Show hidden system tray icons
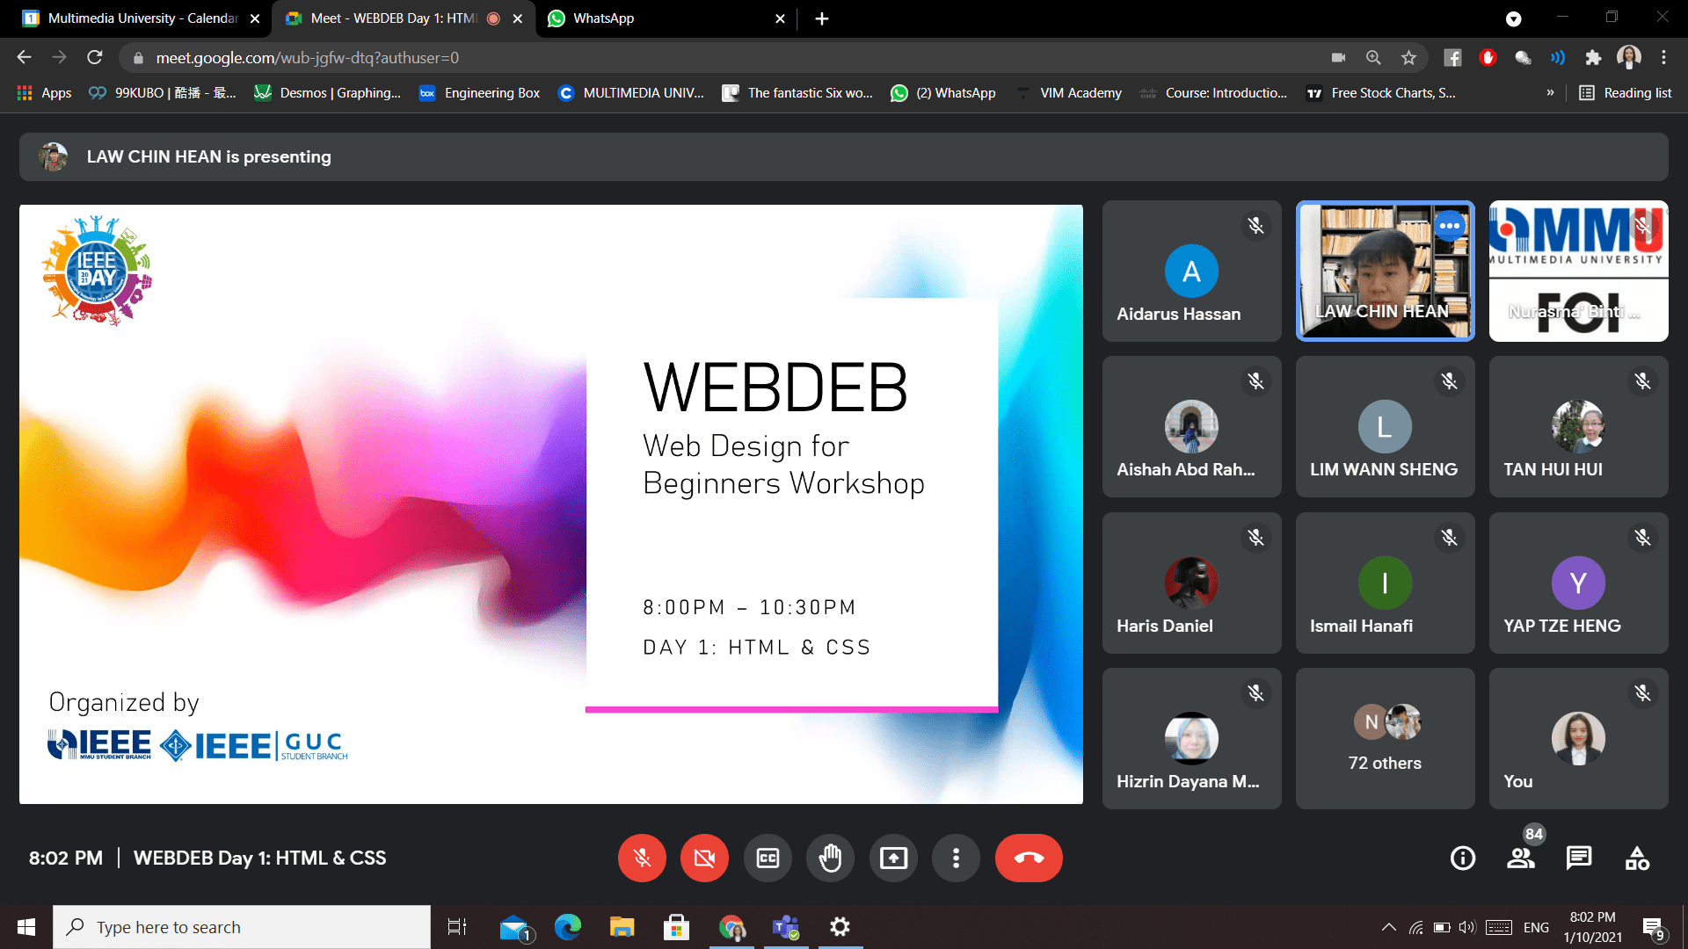 (1389, 927)
